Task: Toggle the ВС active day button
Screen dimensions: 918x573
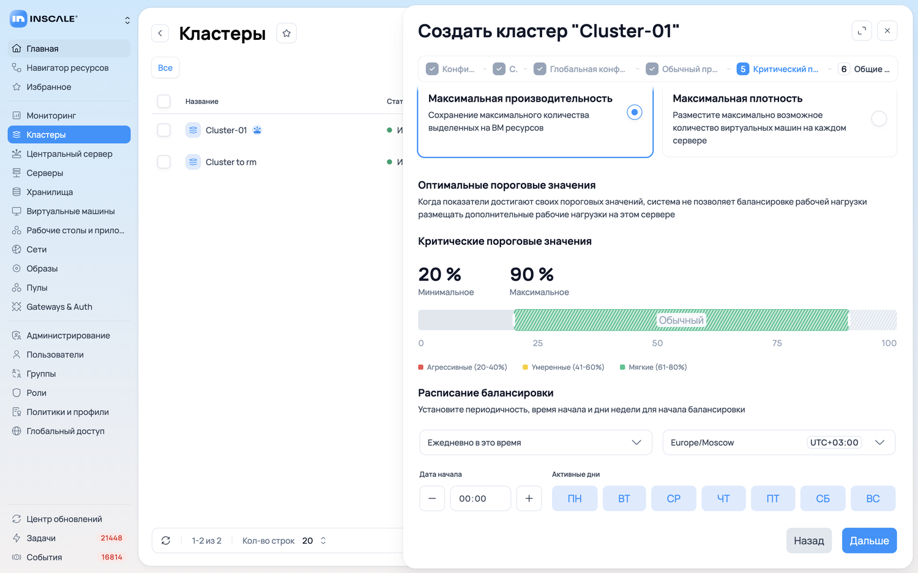Action: point(873,498)
